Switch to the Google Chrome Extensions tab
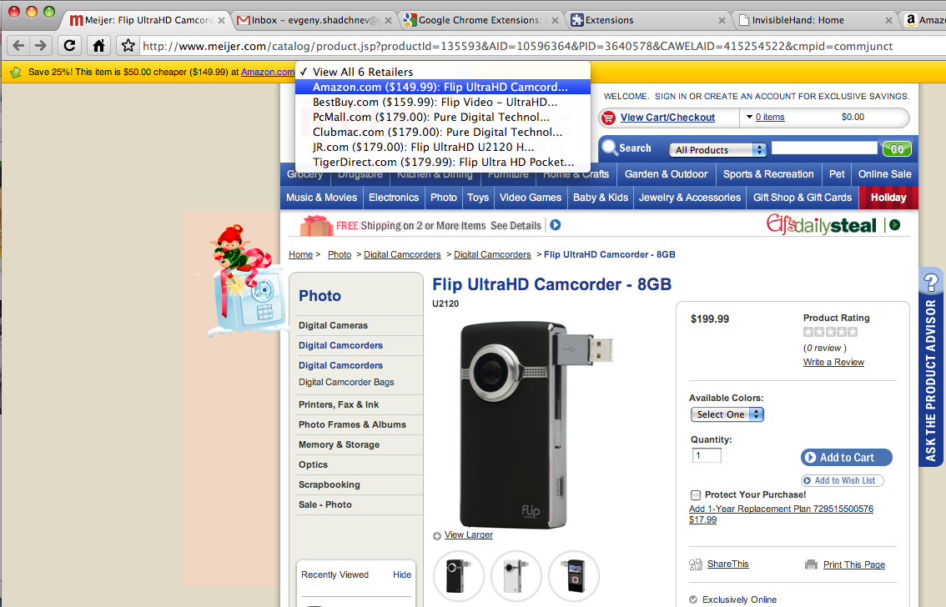Image resolution: width=946 pixels, height=607 pixels. click(x=481, y=21)
